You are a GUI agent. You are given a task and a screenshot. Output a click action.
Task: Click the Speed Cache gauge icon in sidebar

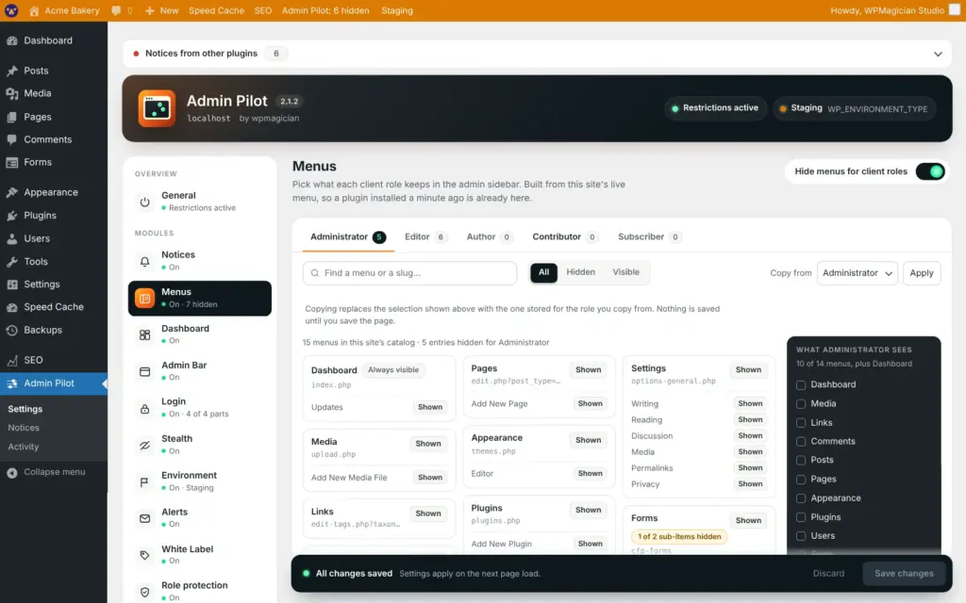point(11,307)
